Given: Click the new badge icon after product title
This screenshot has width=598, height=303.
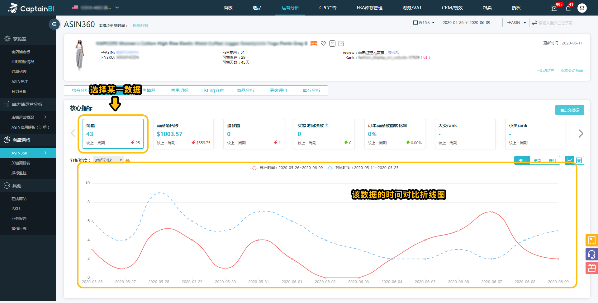Looking at the screenshot, I should [x=314, y=44].
